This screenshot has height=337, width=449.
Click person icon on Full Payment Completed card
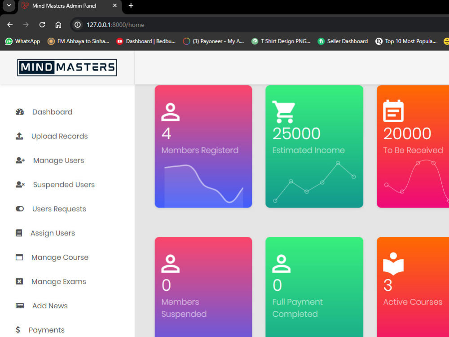(x=281, y=263)
